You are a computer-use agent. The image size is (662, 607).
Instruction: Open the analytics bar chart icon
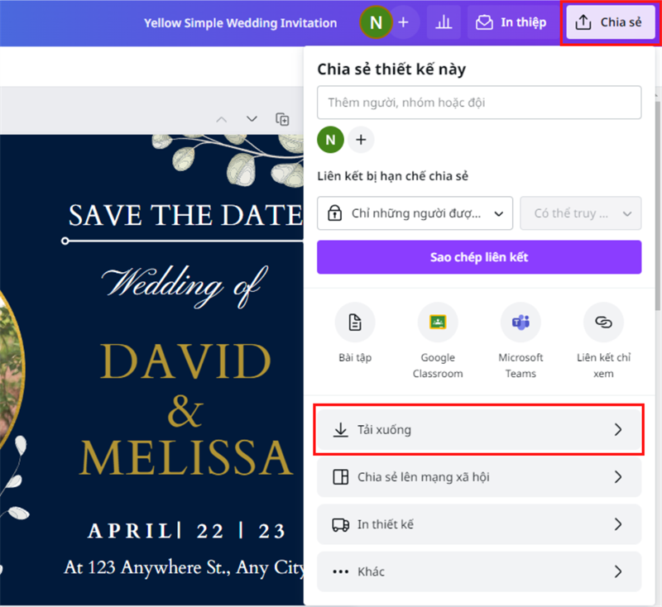coord(444,22)
